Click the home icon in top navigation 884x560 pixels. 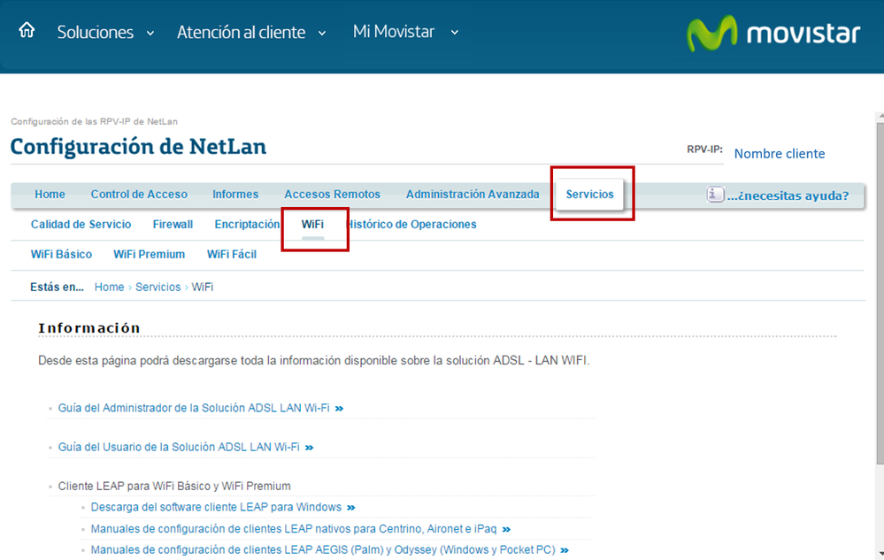(x=25, y=29)
